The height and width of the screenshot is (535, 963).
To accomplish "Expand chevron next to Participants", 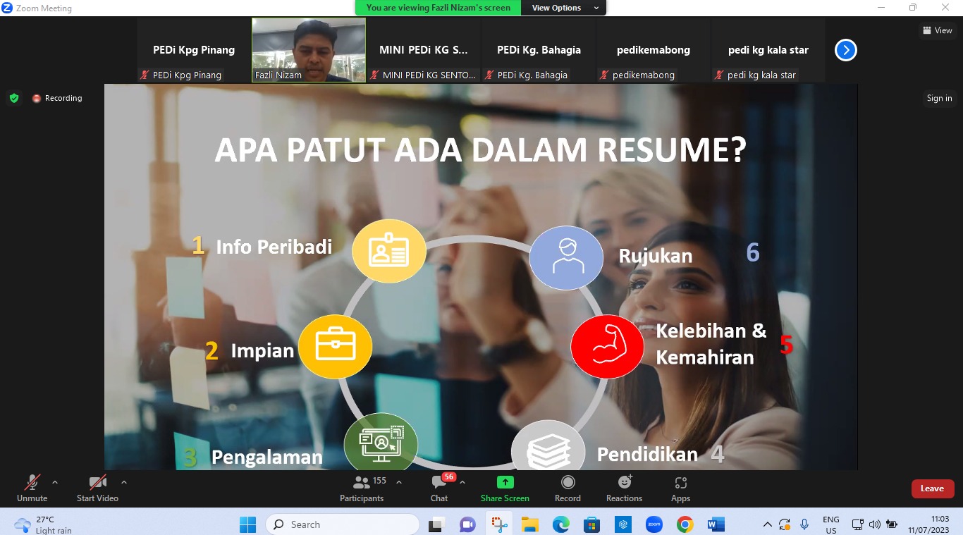I will coord(399,482).
